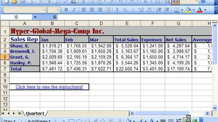Open the Font Size dropdown
Screen dimensions: 218x122
(58, 10)
